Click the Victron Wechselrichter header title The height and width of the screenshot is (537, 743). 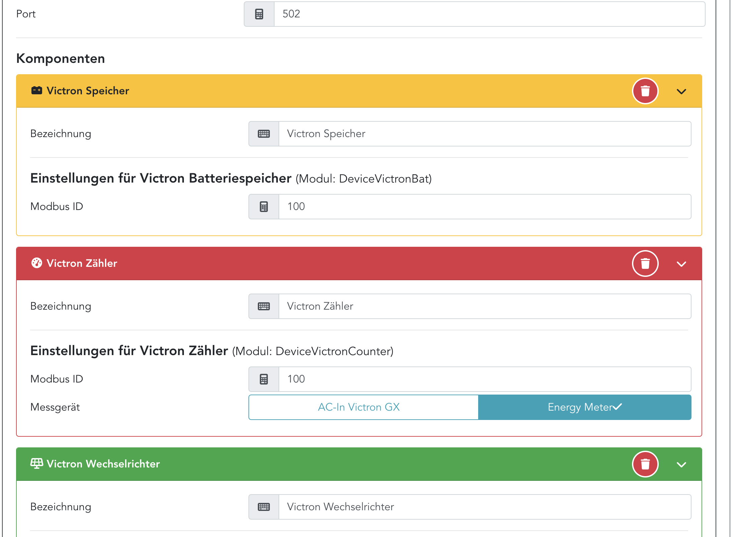103,464
